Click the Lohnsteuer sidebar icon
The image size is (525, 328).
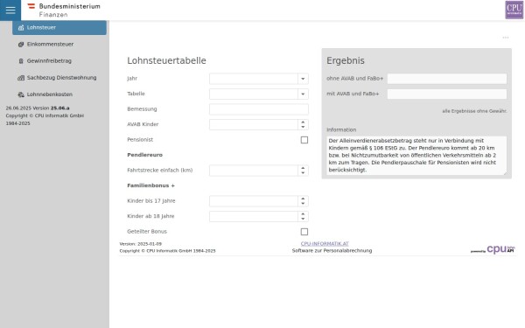[21, 27]
